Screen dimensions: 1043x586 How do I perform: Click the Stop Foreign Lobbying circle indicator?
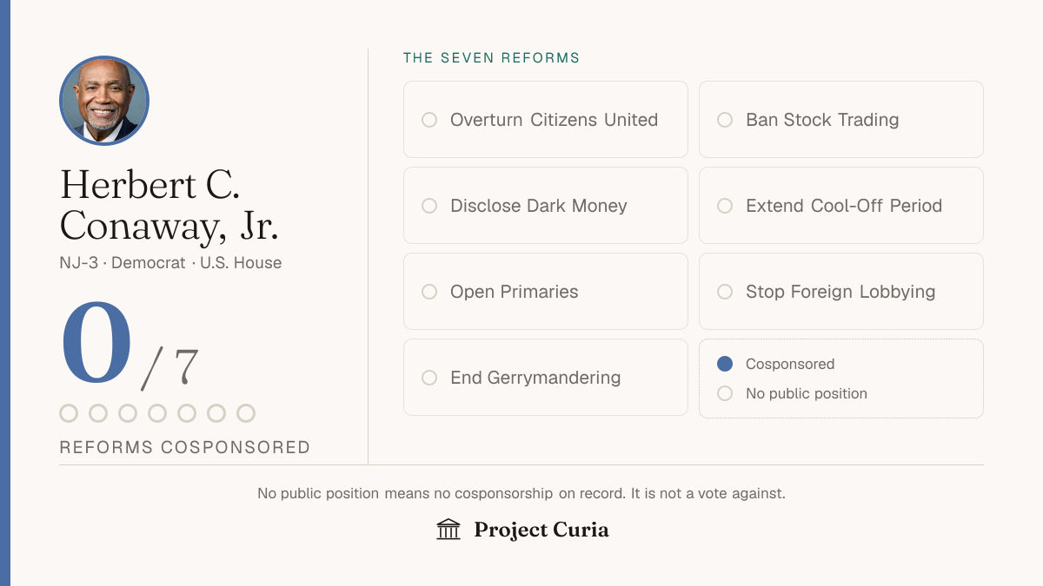click(x=725, y=292)
